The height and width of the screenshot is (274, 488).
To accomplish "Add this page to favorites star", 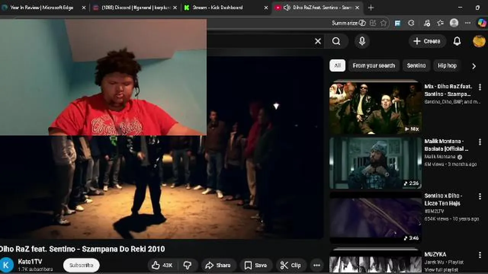I will pos(383,23).
